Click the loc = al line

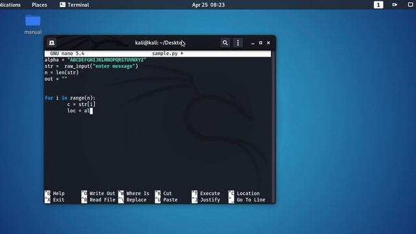click(x=79, y=110)
